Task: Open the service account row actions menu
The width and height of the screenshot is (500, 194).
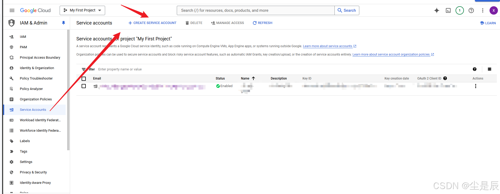Action: tap(476, 86)
